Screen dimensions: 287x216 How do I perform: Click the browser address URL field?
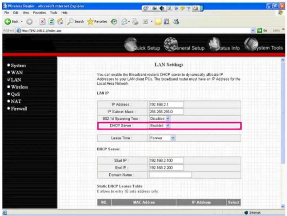[x=134, y=30]
